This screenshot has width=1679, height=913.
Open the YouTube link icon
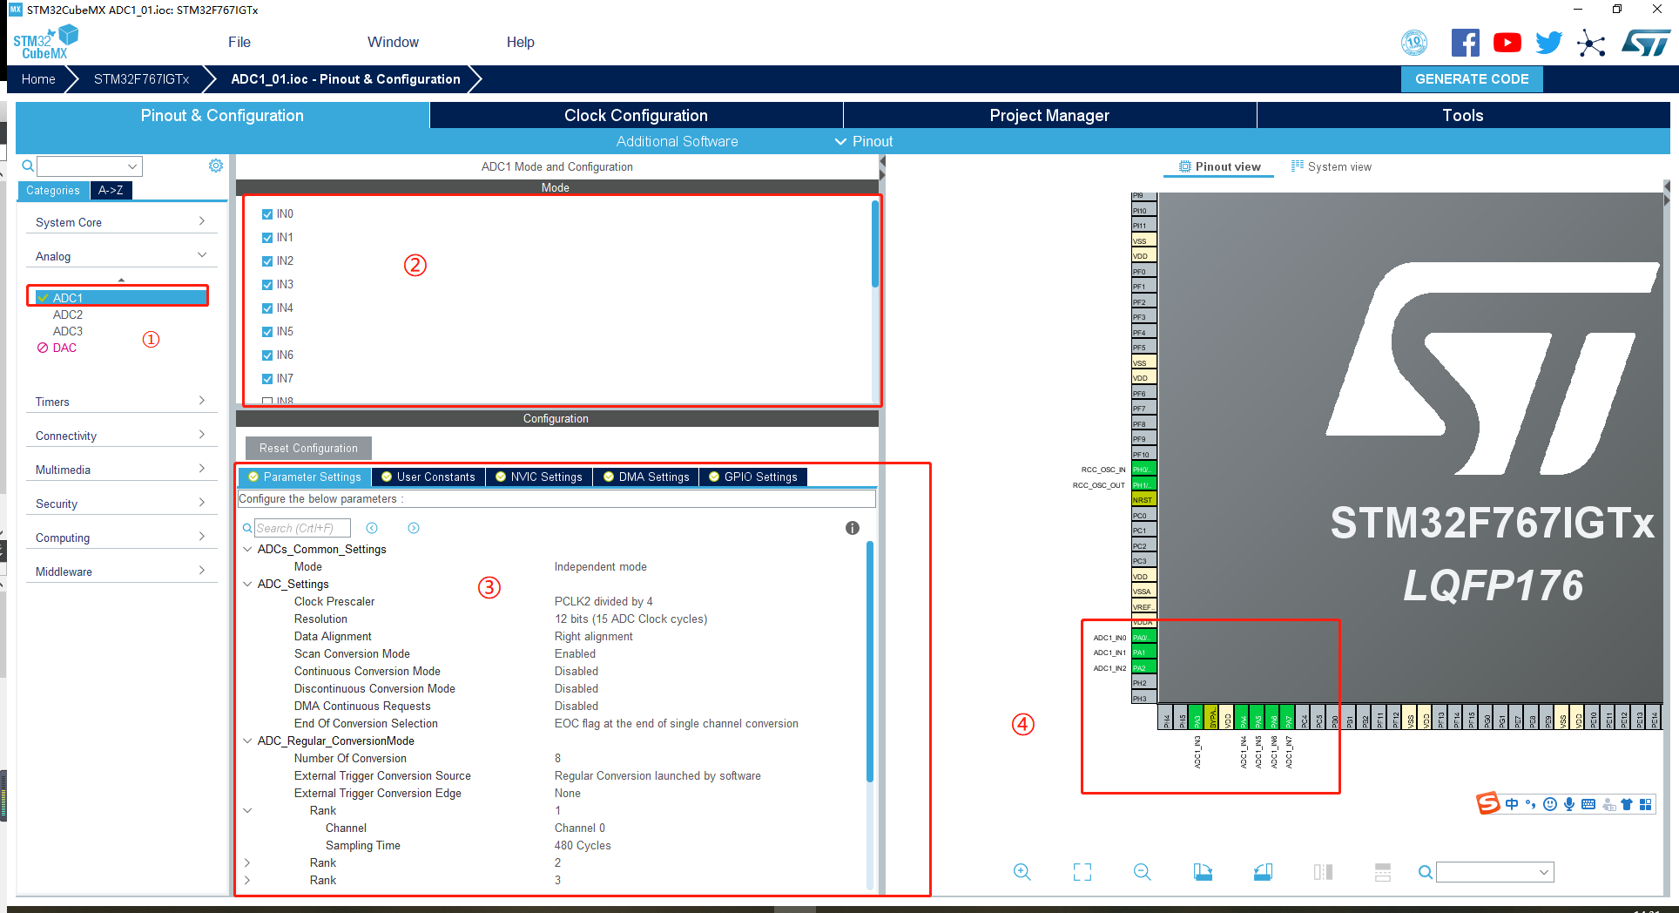pyautogui.click(x=1507, y=43)
